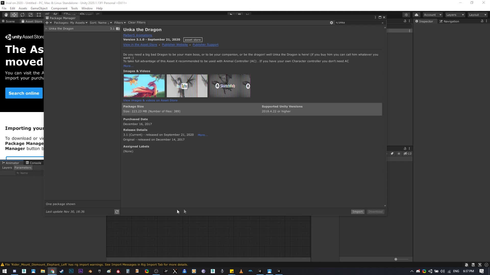
Task: Select the Hand tool in toolbar
Action: 6,15
